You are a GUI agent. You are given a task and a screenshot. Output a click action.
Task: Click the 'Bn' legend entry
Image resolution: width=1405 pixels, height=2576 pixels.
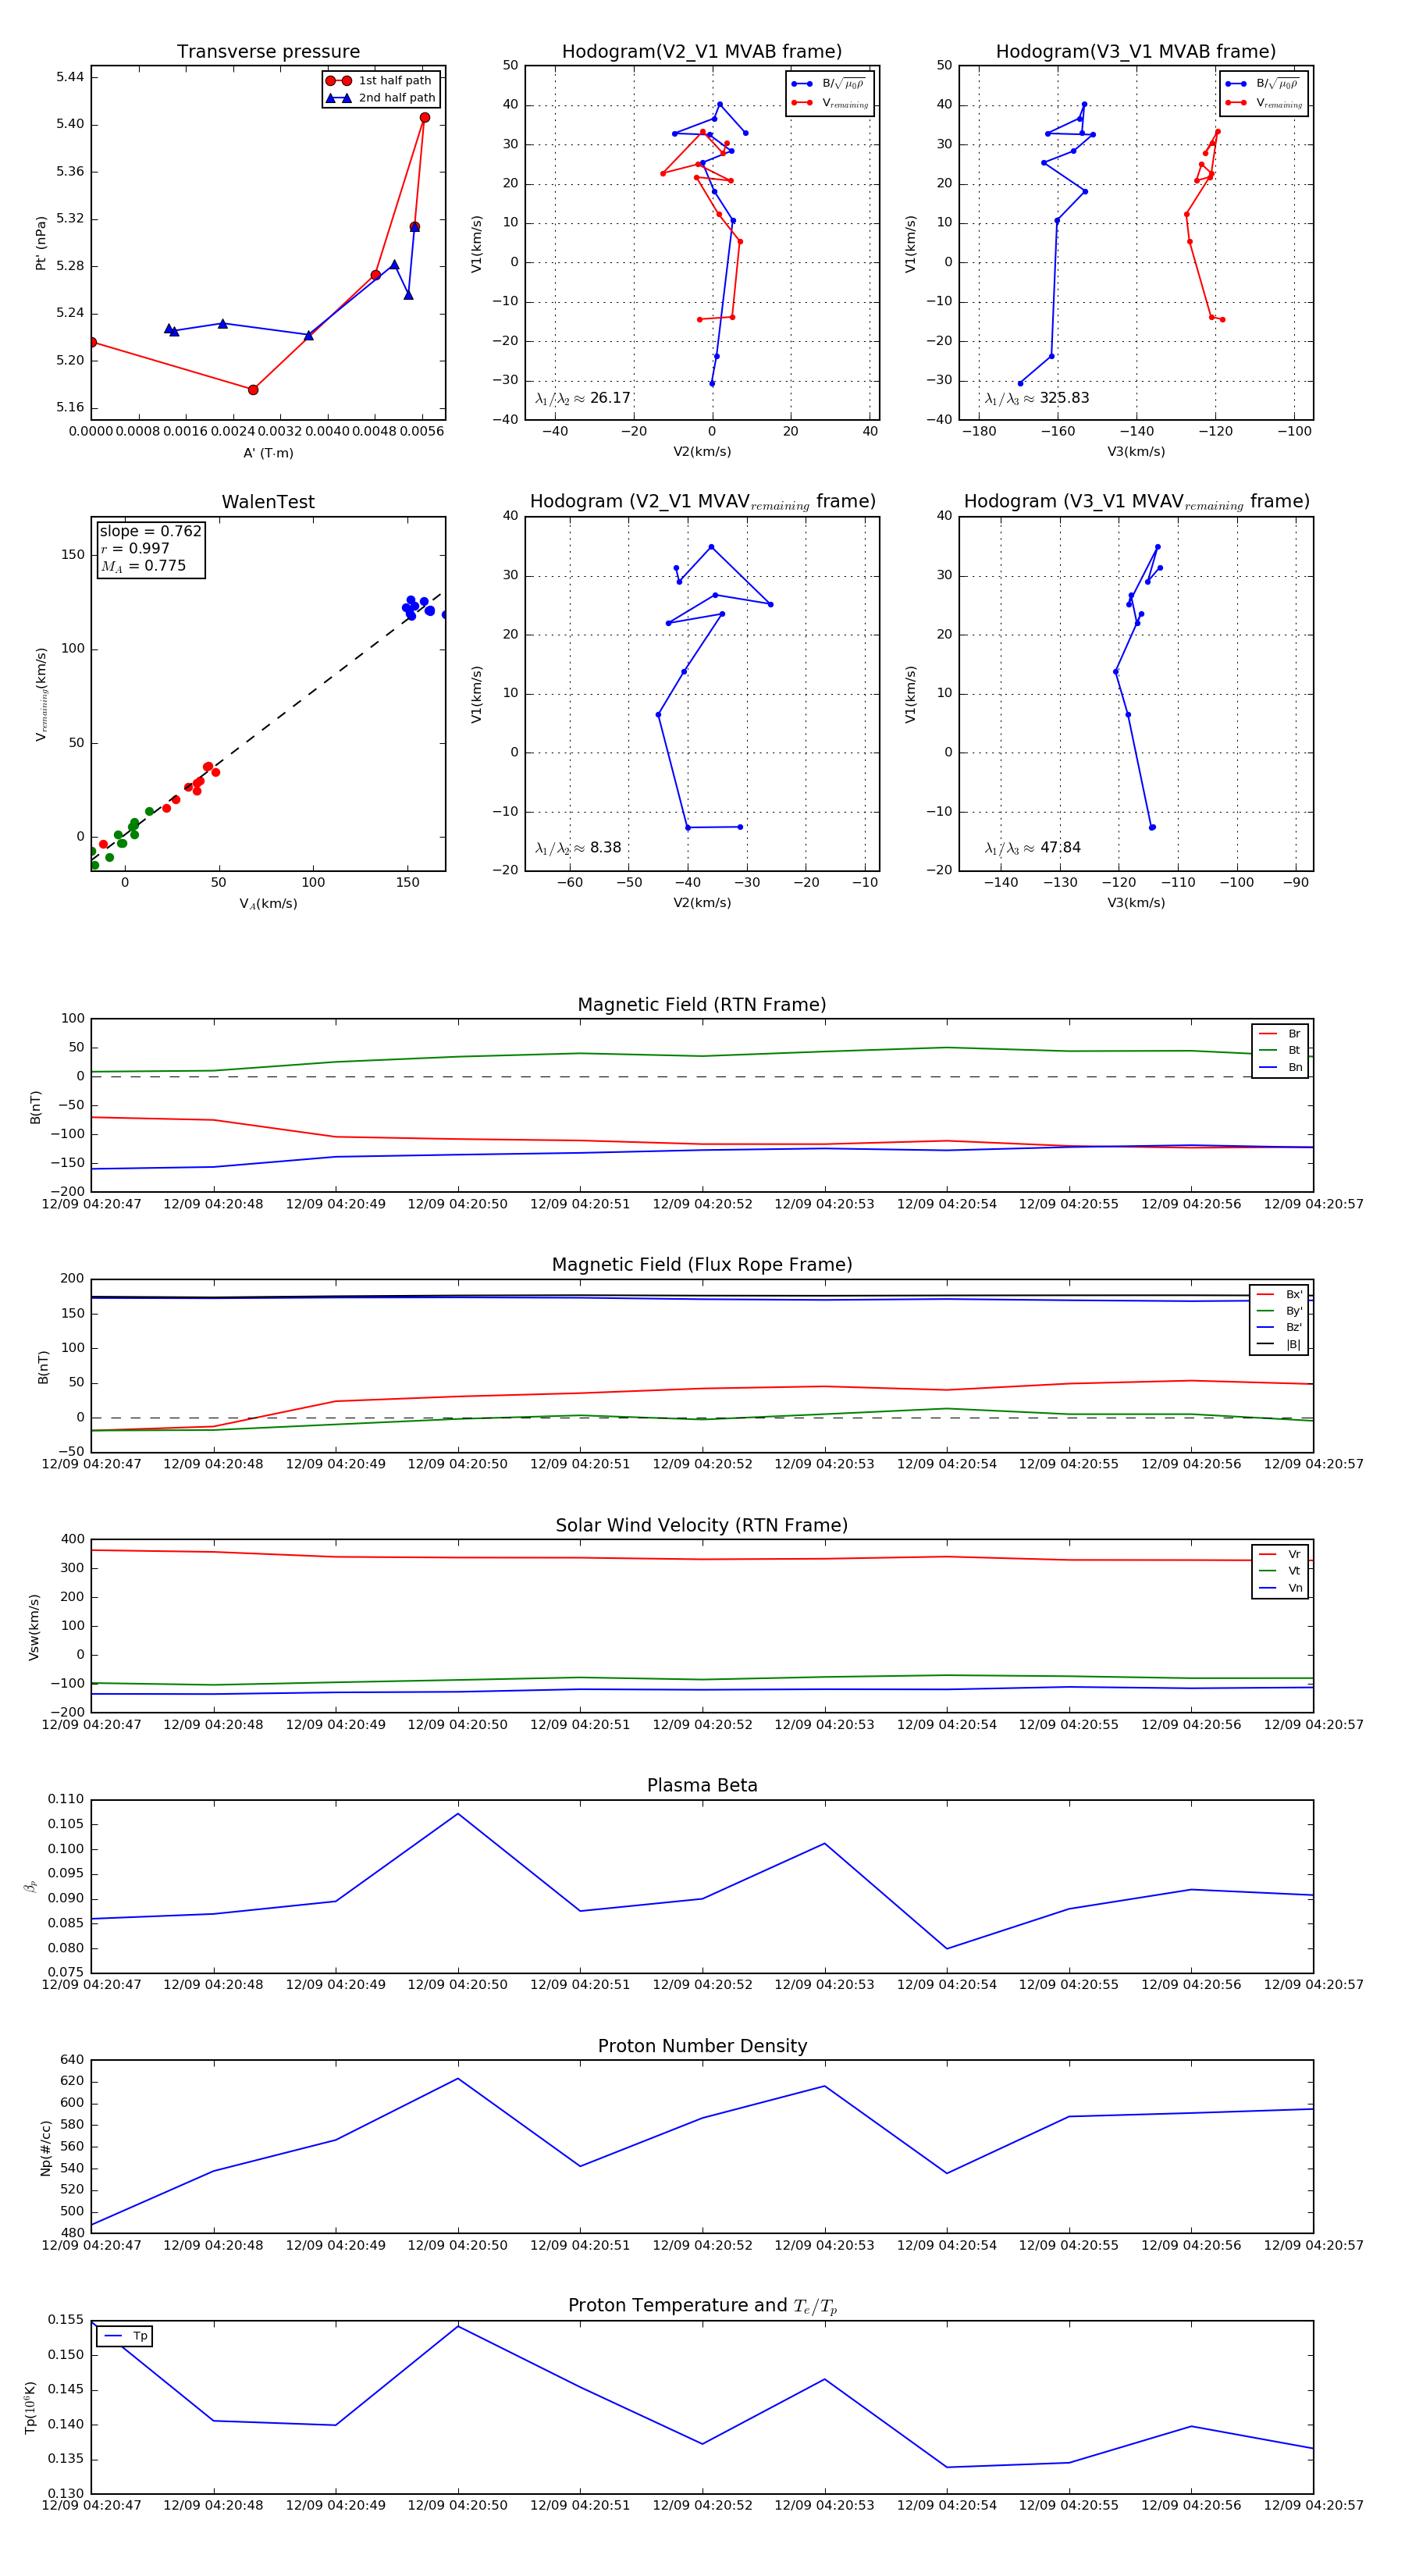(1281, 1067)
